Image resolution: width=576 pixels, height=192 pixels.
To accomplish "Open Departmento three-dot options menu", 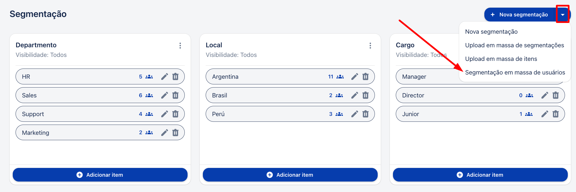I will pos(180,46).
